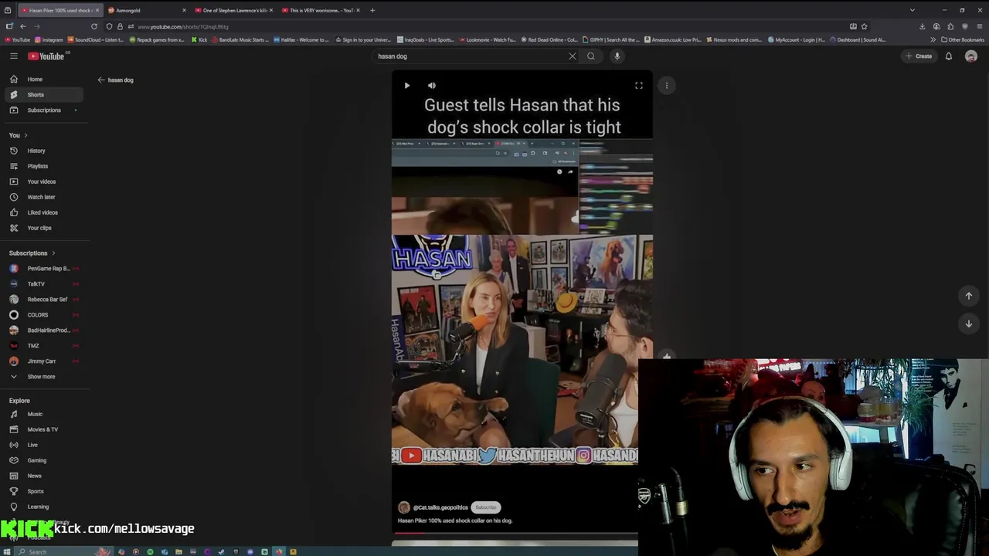Start voice search with microphone
The image size is (989, 556).
click(617, 56)
